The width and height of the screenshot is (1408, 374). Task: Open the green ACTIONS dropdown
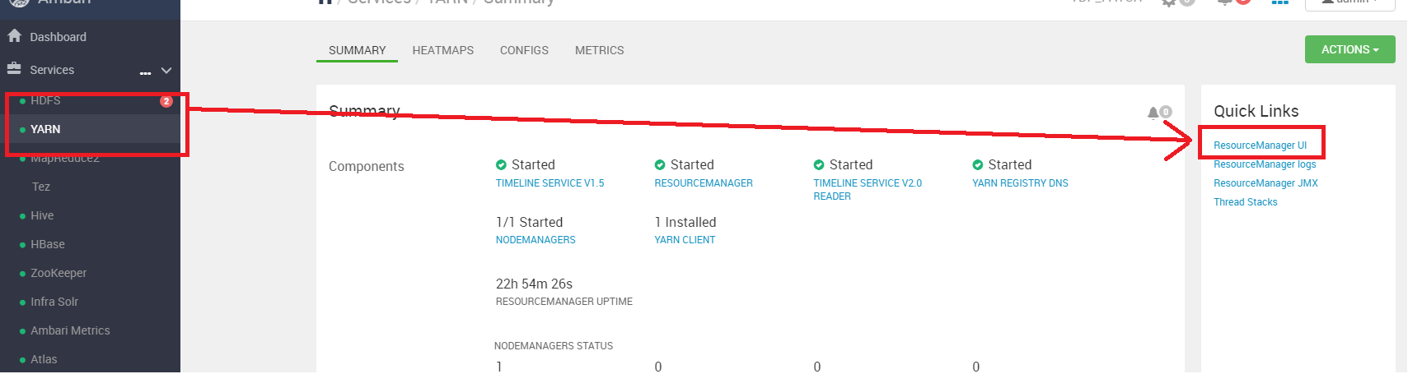pyautogui.click(x=1350, y=49)
